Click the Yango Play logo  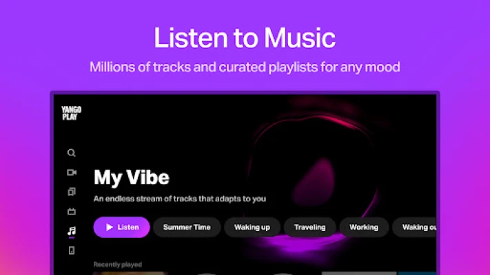[71, 113]
